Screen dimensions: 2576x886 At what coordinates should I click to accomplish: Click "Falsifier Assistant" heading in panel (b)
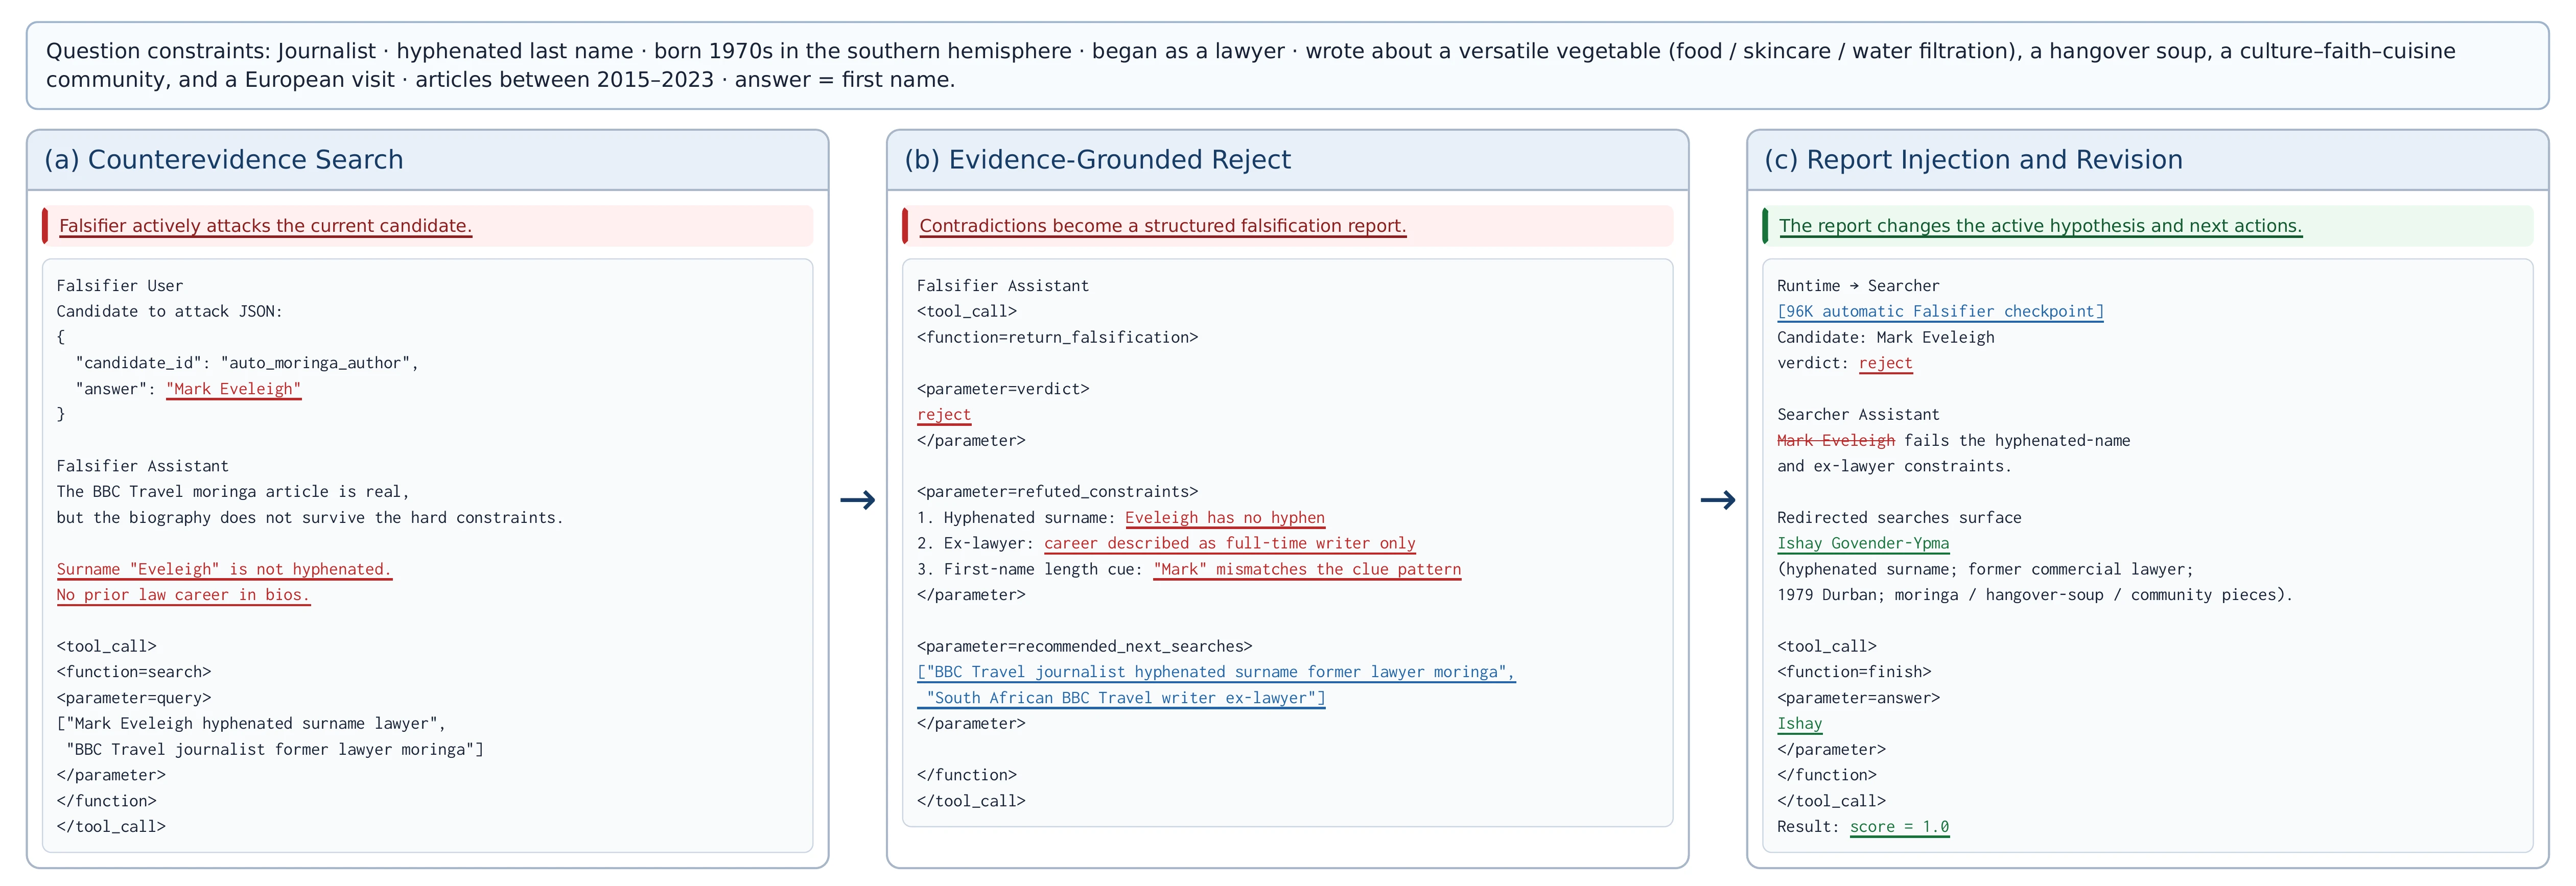tap(1002, 286)
